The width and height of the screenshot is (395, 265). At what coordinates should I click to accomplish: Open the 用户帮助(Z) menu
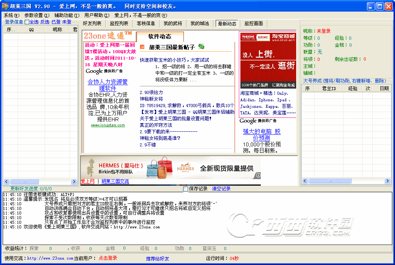(x=97, y=15)
